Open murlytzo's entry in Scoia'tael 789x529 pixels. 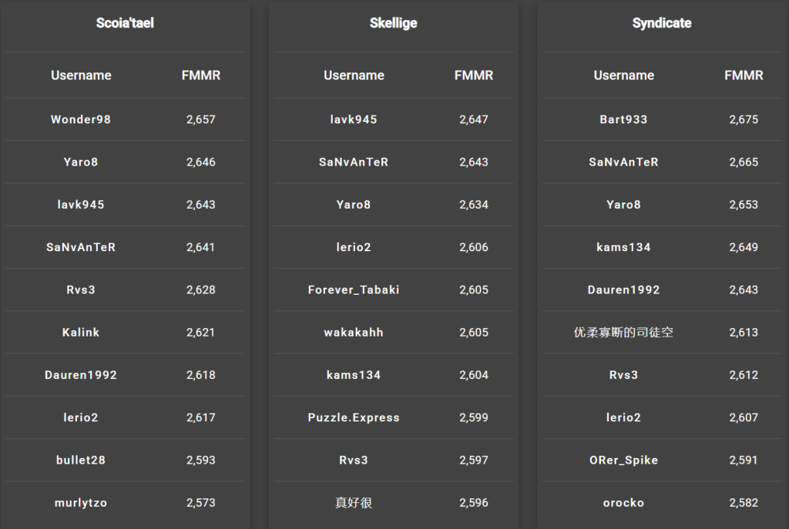pos(81,503)
